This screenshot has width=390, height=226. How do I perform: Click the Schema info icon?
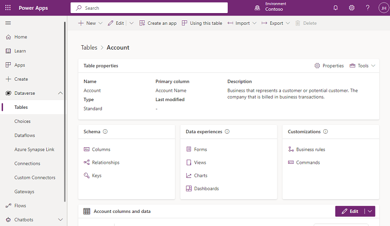pyautogui.click(x=105, y=132)
